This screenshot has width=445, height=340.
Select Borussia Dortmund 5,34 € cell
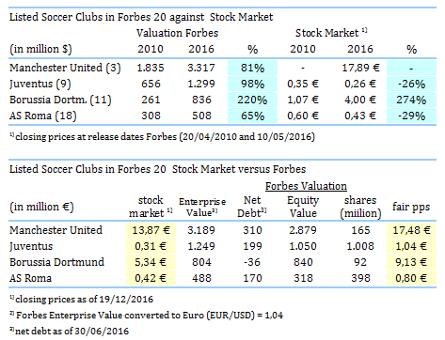point(151,262)
